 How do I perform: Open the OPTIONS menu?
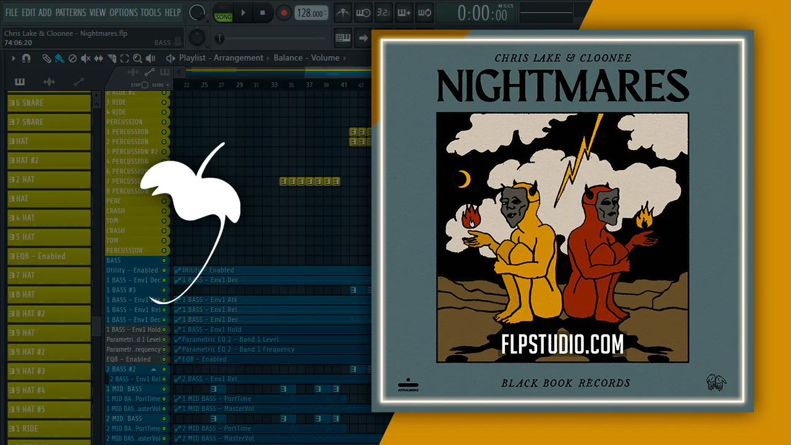point(124,12)
